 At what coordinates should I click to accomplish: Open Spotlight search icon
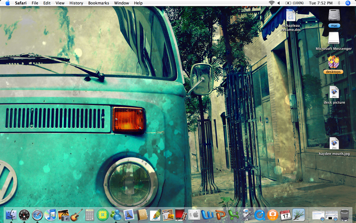pos(348,3)
